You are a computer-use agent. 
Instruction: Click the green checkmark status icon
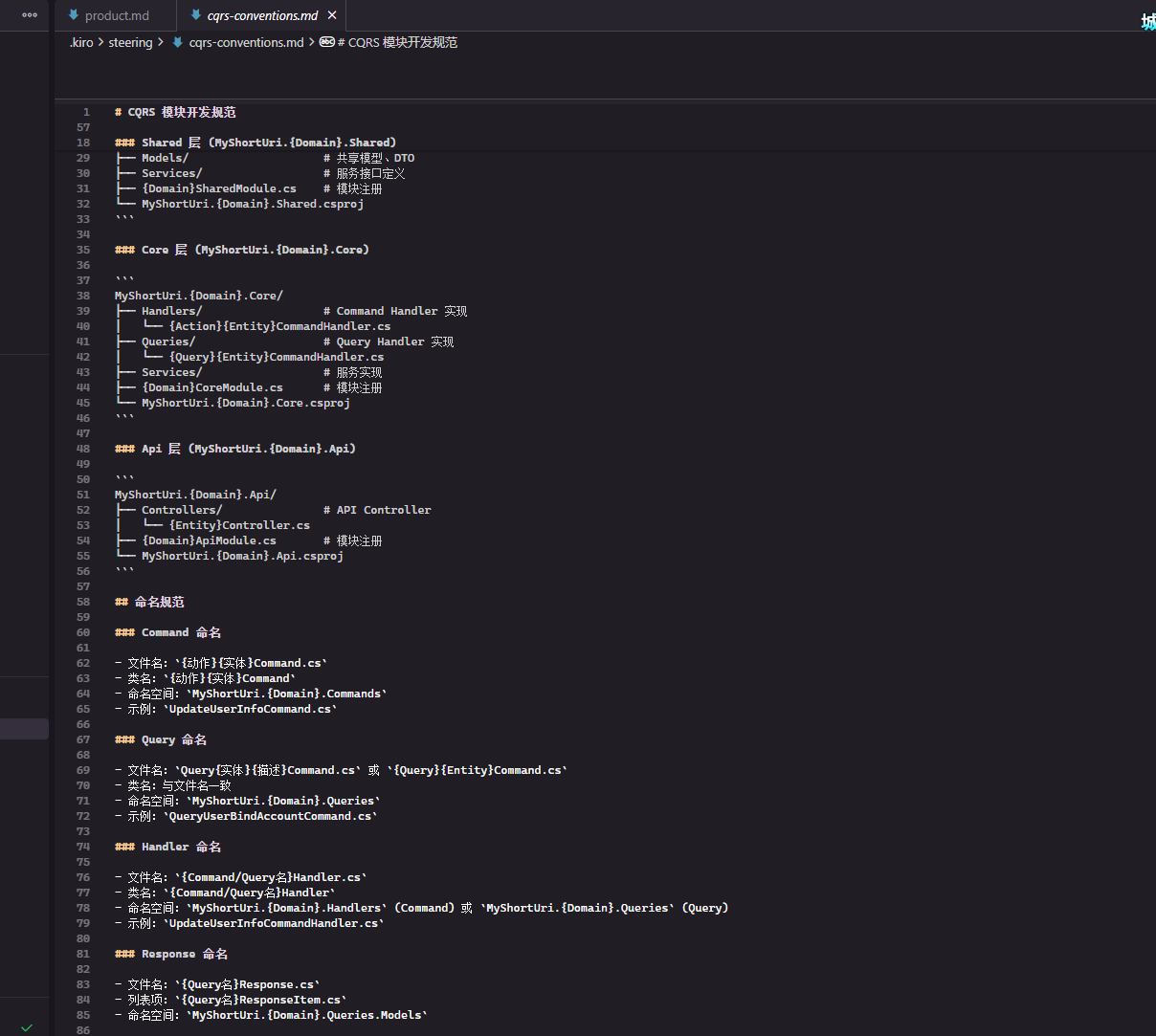(x=27, y=1027)
